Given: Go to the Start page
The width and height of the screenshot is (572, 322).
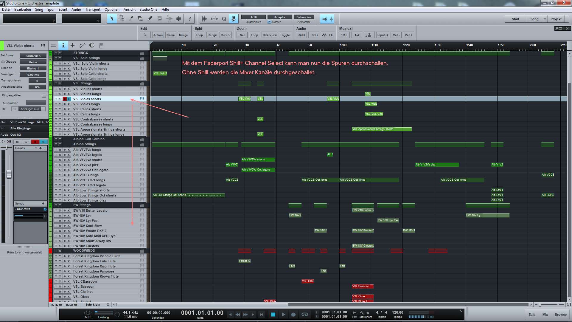Looking at the screenshot, I should tap(515, 19).
